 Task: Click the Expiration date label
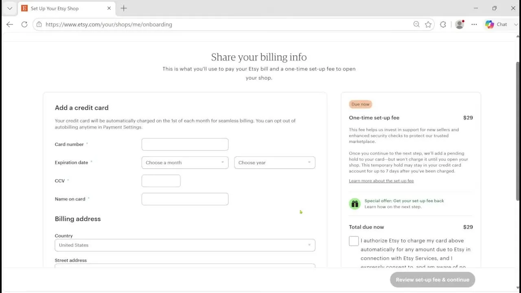pyautogui.click(x=72, y=162)
